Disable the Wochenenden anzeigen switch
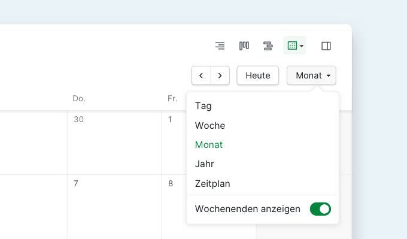The height and width of the screenshot is (239, 407). (x=320, y=209)
